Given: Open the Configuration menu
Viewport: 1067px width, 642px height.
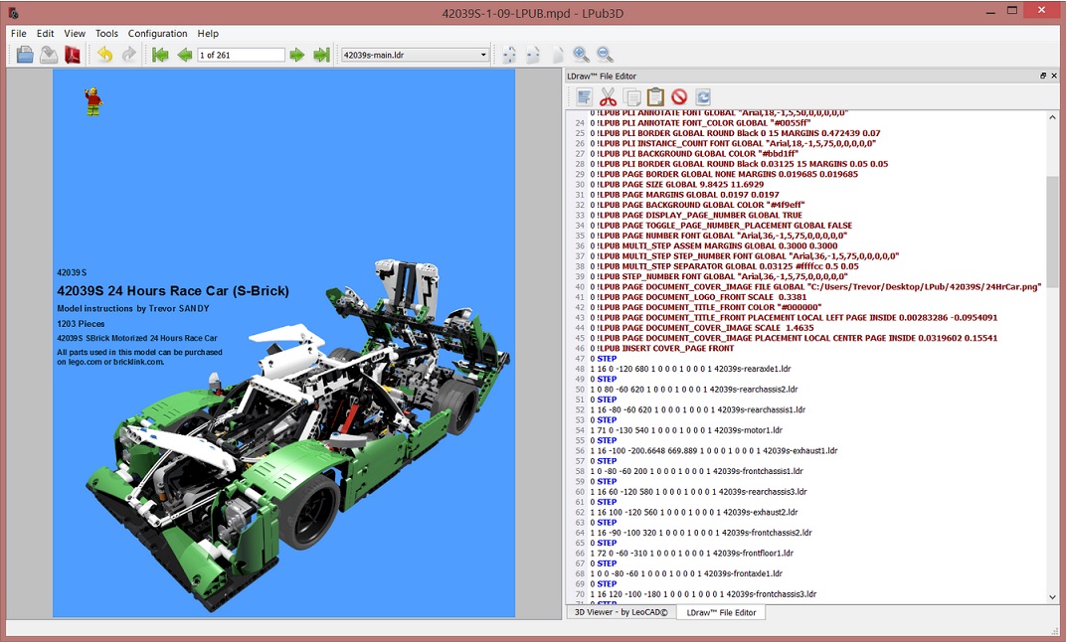Looking at the screenshot, I should (157, 33).
